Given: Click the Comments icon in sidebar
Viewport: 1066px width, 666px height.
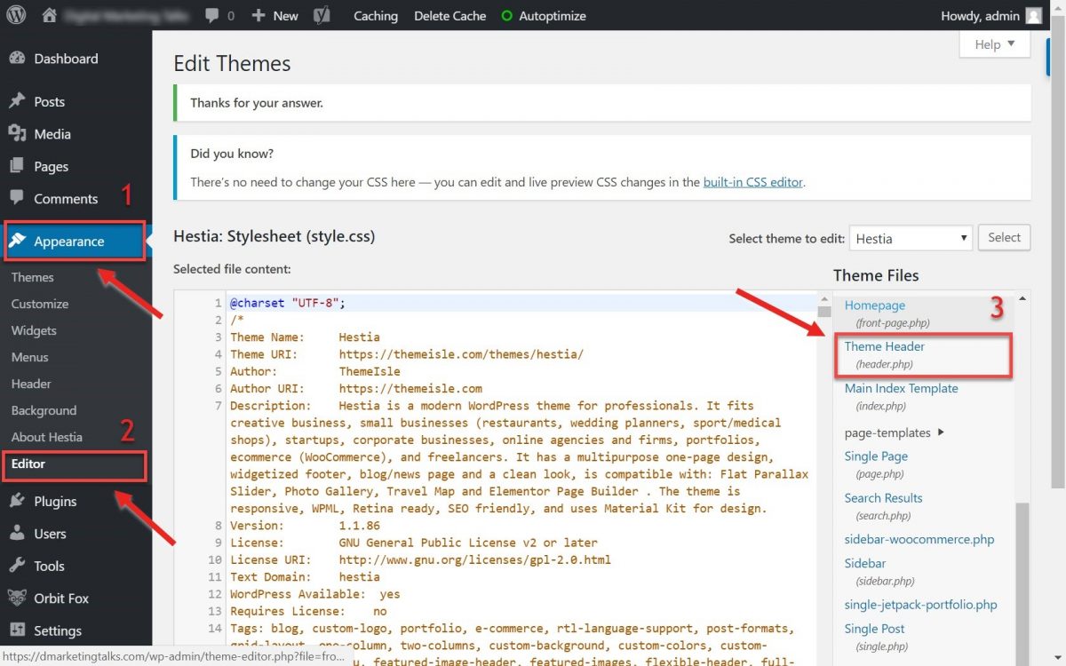Looking at the screenshot, I should coord(17,199).
